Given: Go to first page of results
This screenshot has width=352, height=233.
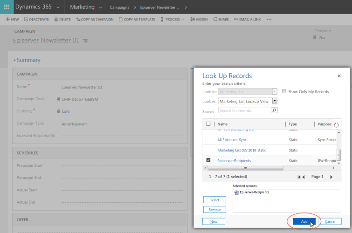Looking at the screenshot, I should [x=299, y=177].
